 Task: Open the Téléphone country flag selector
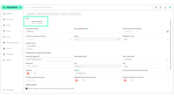[29, 73]
